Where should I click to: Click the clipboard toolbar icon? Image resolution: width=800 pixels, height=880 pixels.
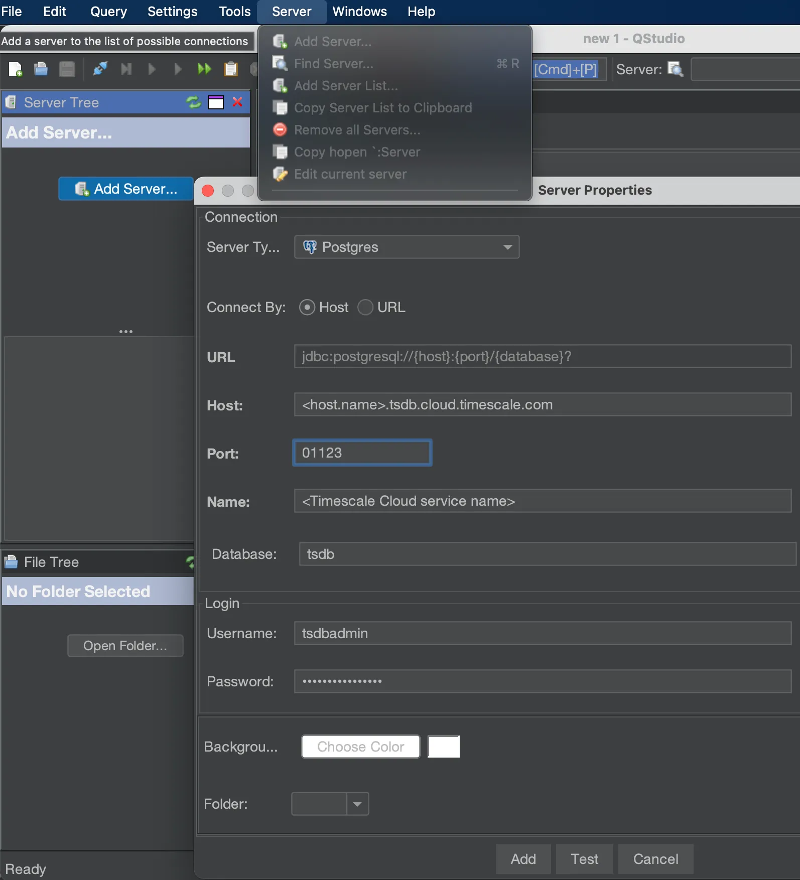tap(230, 69)
